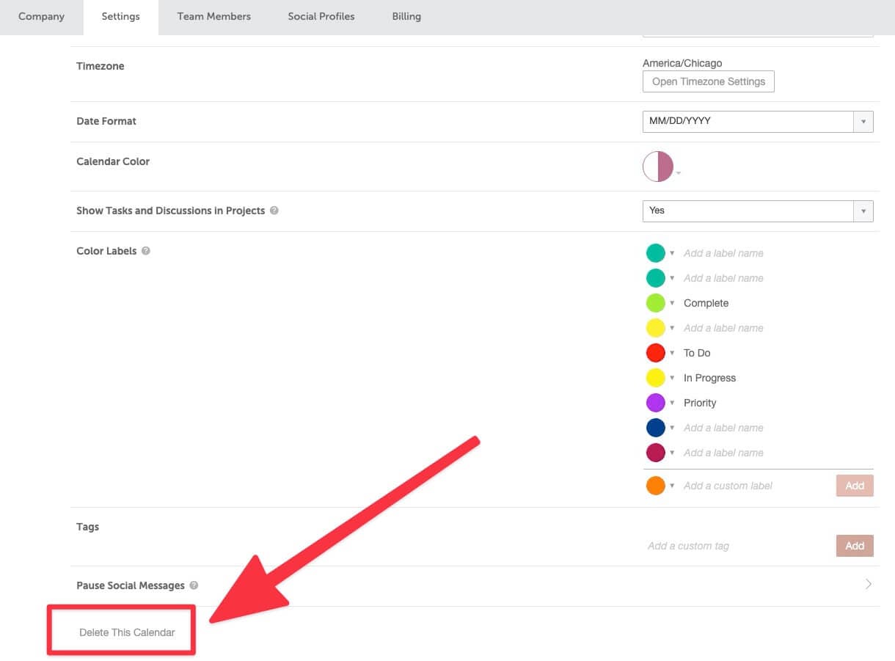Expand Pause Social Messages with the chevron
Viewport: 895px width, 661px height.
tap(869, 585)
